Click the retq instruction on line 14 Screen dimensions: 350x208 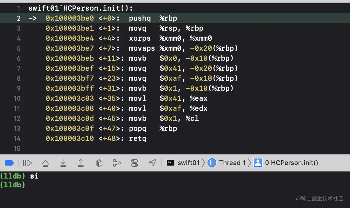point(138,138)
